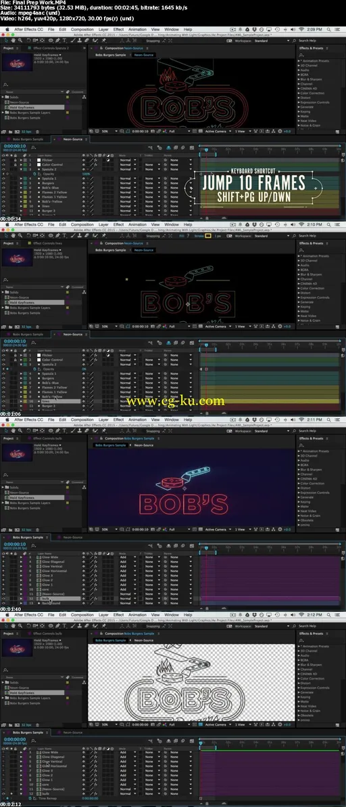Viewport: 346px width, 807px height.
Task: Click the Unified Camera tool in the 2:09 PM frame
Action: (x=35, y=40)
